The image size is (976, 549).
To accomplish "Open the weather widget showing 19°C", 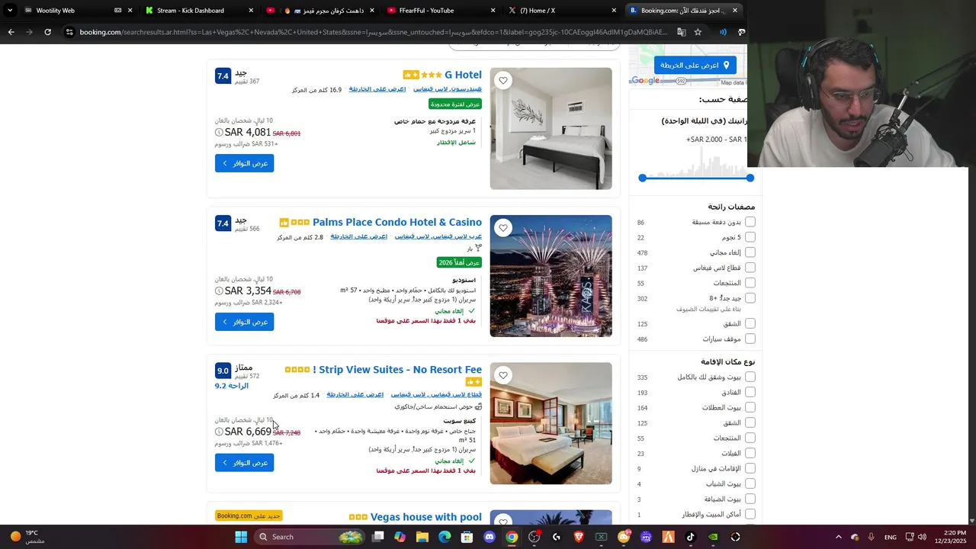I will coord(27,537).
